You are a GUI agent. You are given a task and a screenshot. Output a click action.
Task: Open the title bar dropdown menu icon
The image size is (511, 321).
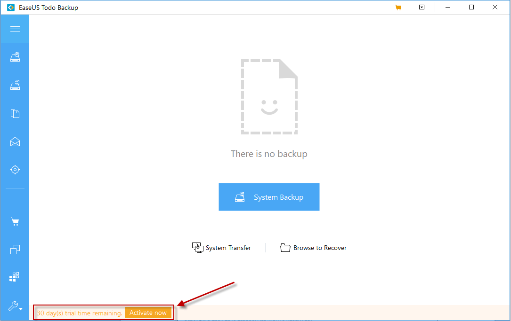[422, 7]
